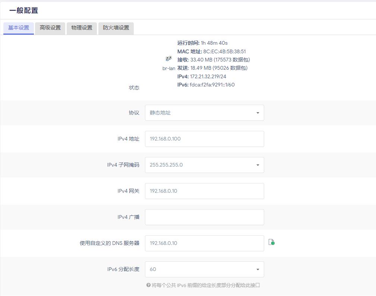Focus the custom DNS server input field

pos(205,243)
